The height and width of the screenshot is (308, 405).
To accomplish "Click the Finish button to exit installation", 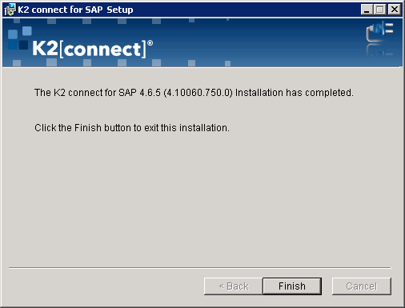I will coord(292,286).
